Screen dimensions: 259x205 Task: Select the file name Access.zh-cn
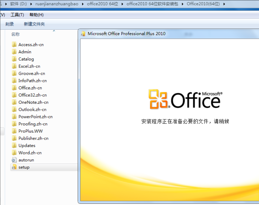tap(31, 45)
